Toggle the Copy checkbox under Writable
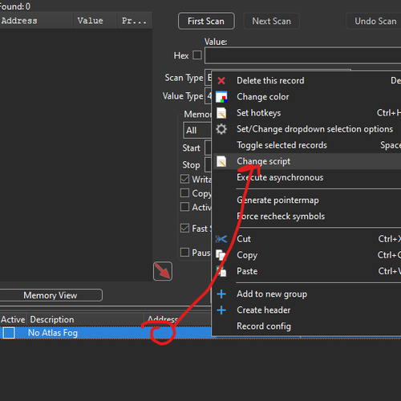This screenshot has width=401, height=401. 184,193
